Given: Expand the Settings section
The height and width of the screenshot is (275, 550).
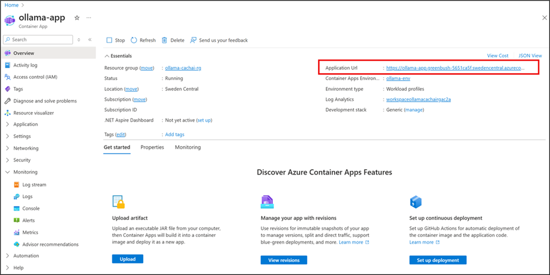Looking at the screenshot, I should pyautogui.click(x=7, y=136).
